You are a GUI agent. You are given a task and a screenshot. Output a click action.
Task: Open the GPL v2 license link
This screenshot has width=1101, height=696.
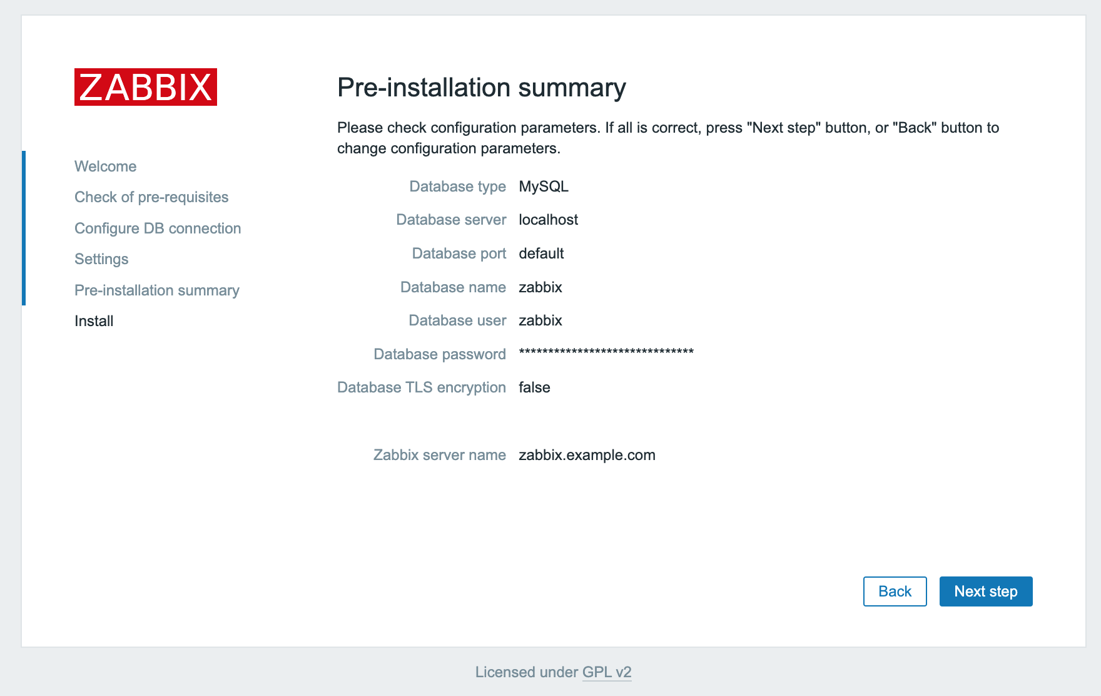coord(606,672)
